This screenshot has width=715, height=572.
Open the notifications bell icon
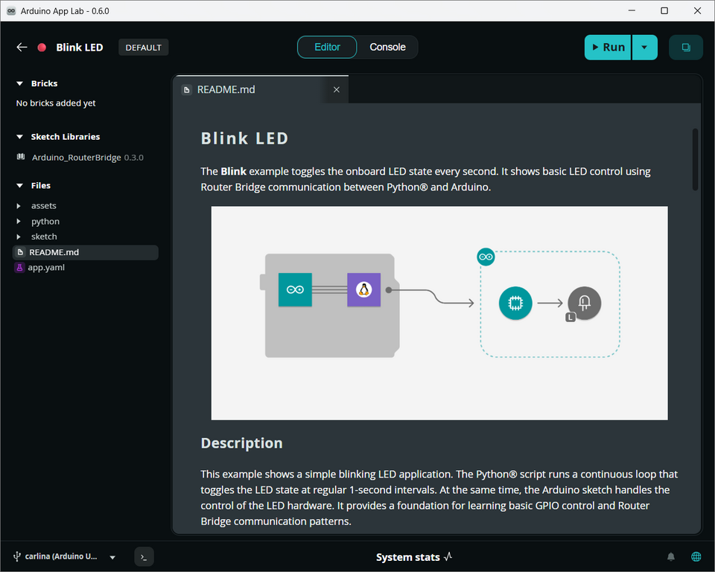click(x=671, y=556)
